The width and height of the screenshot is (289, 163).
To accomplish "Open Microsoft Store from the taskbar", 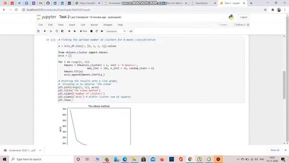I will (144, 159).
